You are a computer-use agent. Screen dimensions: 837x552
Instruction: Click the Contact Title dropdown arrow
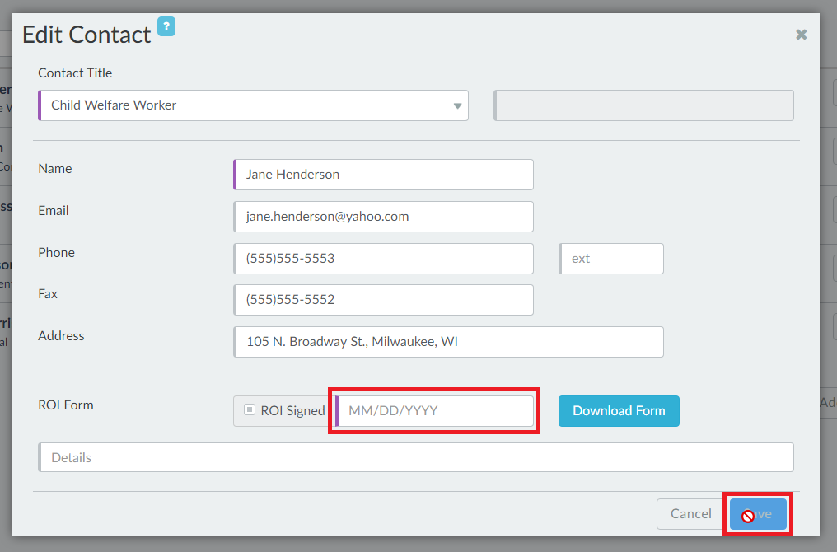(457, 106)
